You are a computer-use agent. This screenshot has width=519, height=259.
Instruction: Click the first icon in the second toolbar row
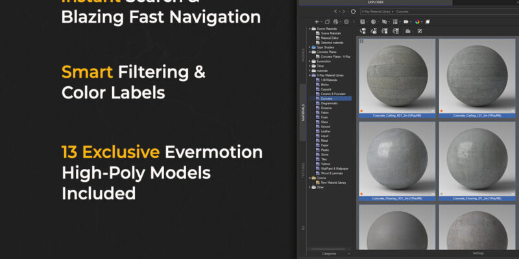pyautogui.click(x=363, y=31)
